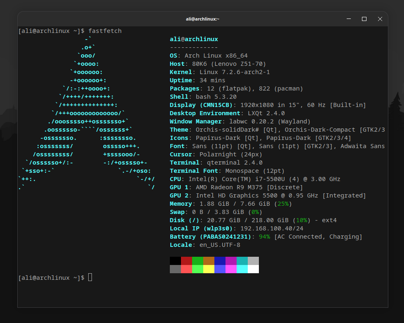Image resolution: width=404 pixels, height=323 pixels.
Task: Click the 'Packages' label
Action: [185, 88]
